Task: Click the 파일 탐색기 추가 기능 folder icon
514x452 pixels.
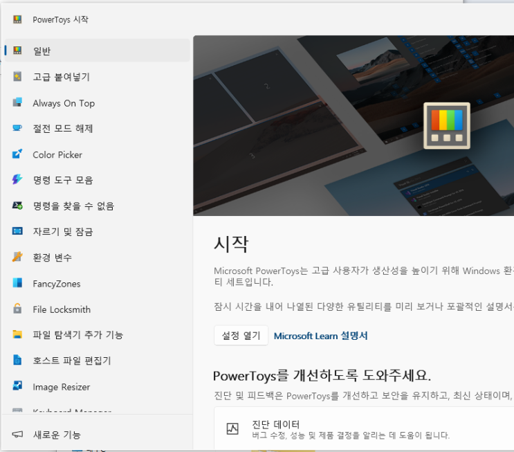Action: point(17,334)
